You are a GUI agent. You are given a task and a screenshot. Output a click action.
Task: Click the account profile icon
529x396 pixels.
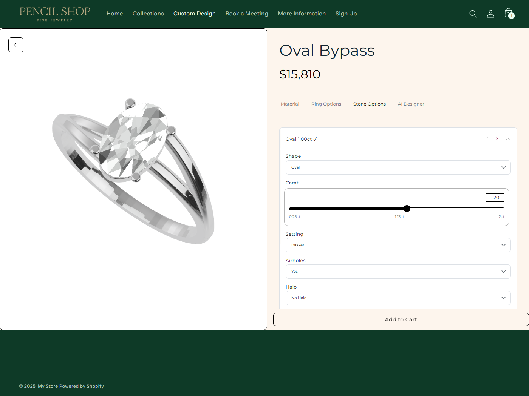point(490,14)
